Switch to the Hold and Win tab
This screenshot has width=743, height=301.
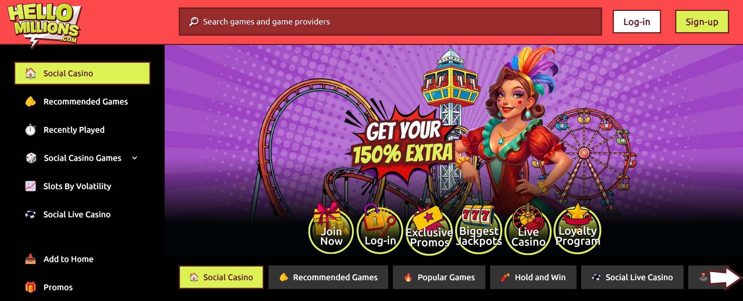(533, 277)
